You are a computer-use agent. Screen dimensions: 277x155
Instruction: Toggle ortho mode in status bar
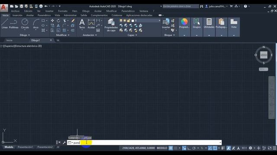pos(189,148)
